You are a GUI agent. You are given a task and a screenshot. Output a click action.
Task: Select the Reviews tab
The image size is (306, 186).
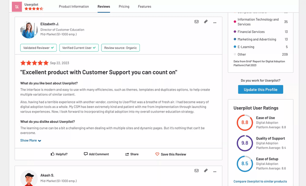coord(104,7)
